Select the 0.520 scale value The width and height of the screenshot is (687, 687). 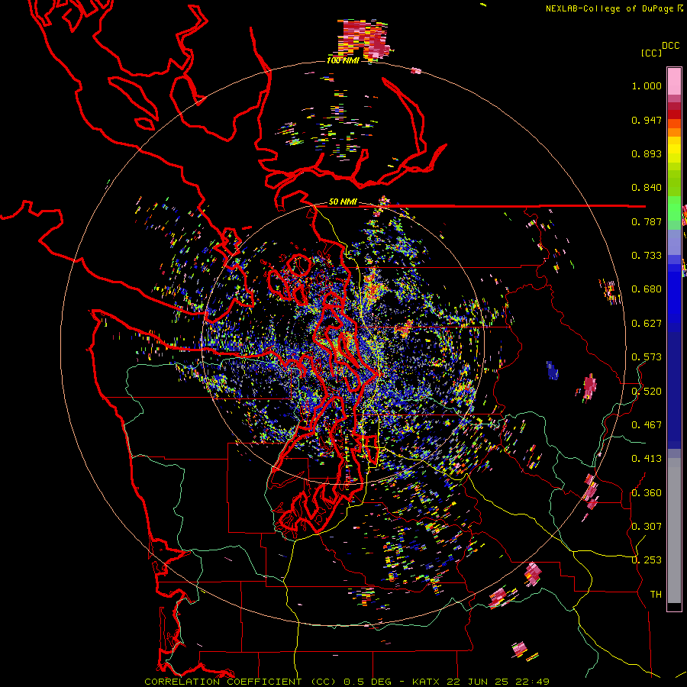click(647, 392)
